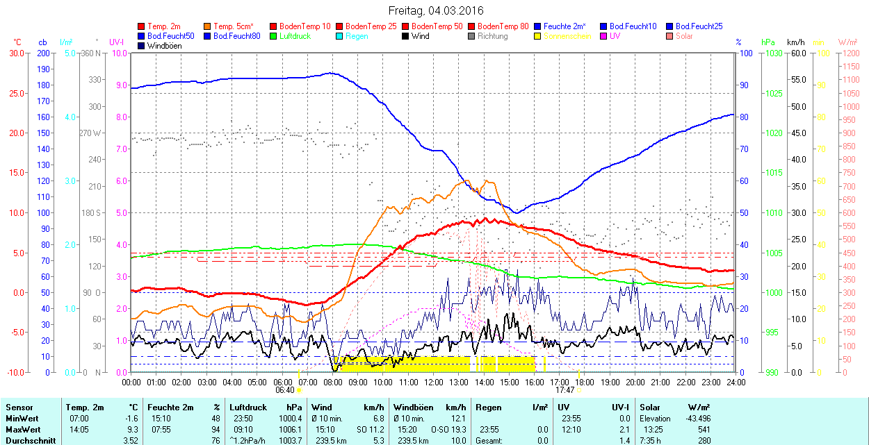Click the sunrise marker at 06:40
869x445 pixels.
(299, 390)
